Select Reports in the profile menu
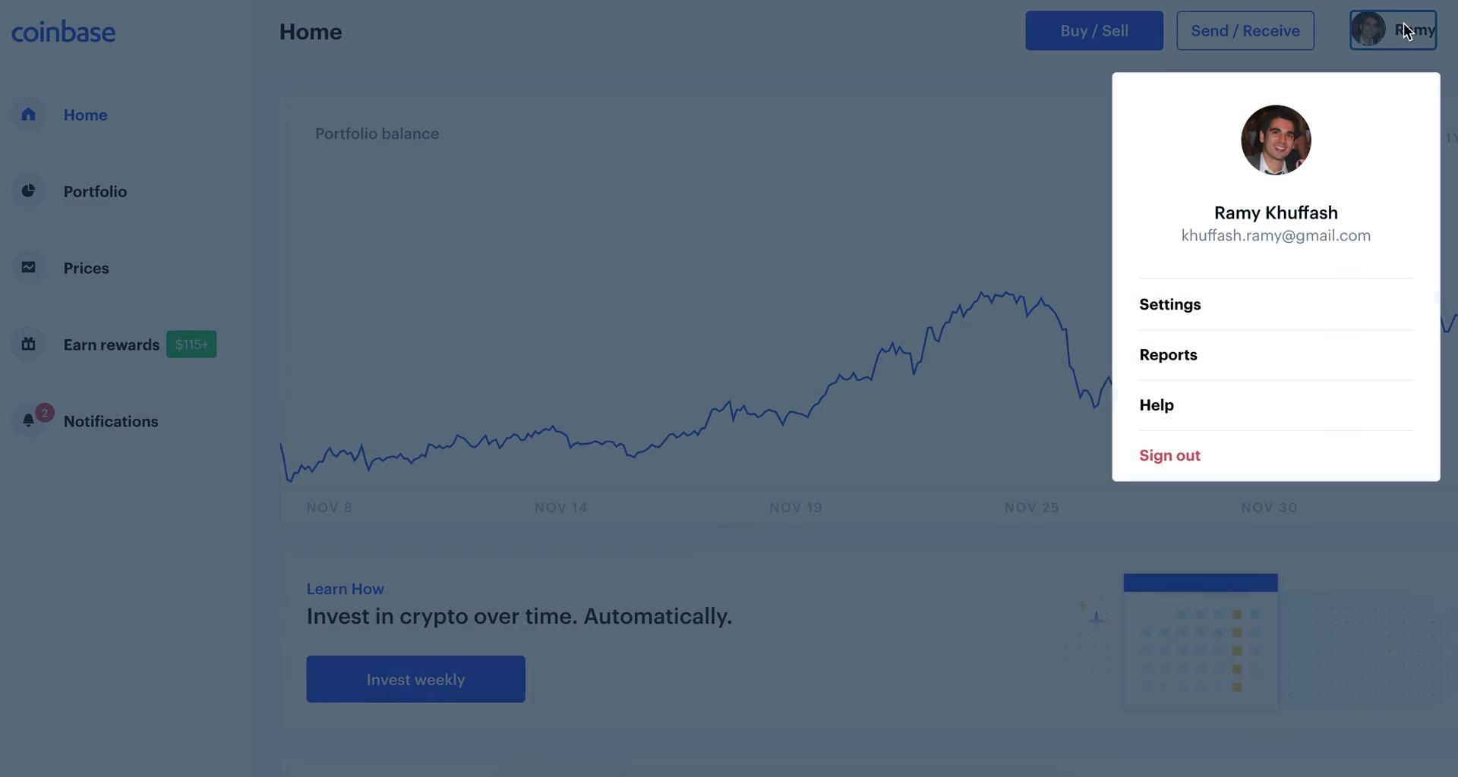The image size is (1458, 777). 1168,355
